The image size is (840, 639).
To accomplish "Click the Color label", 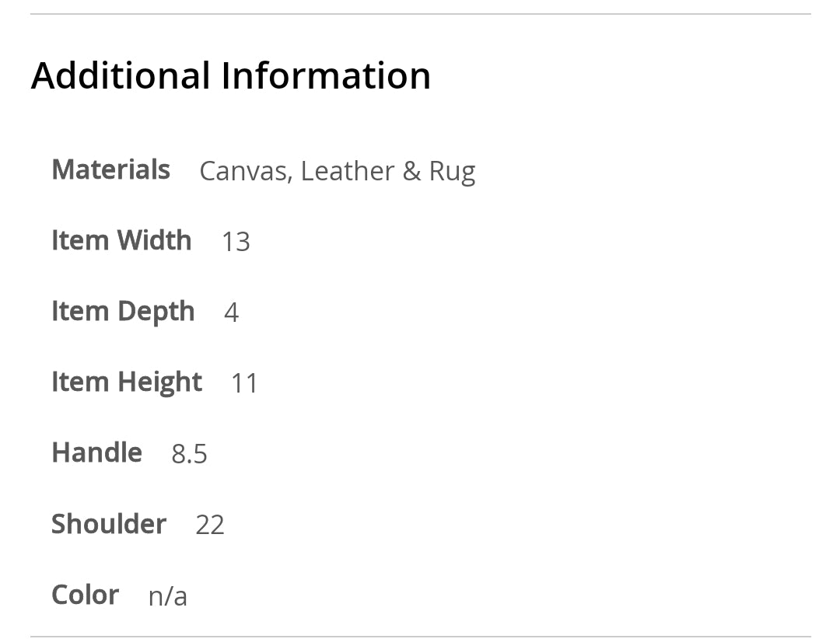I will [85, 595].
